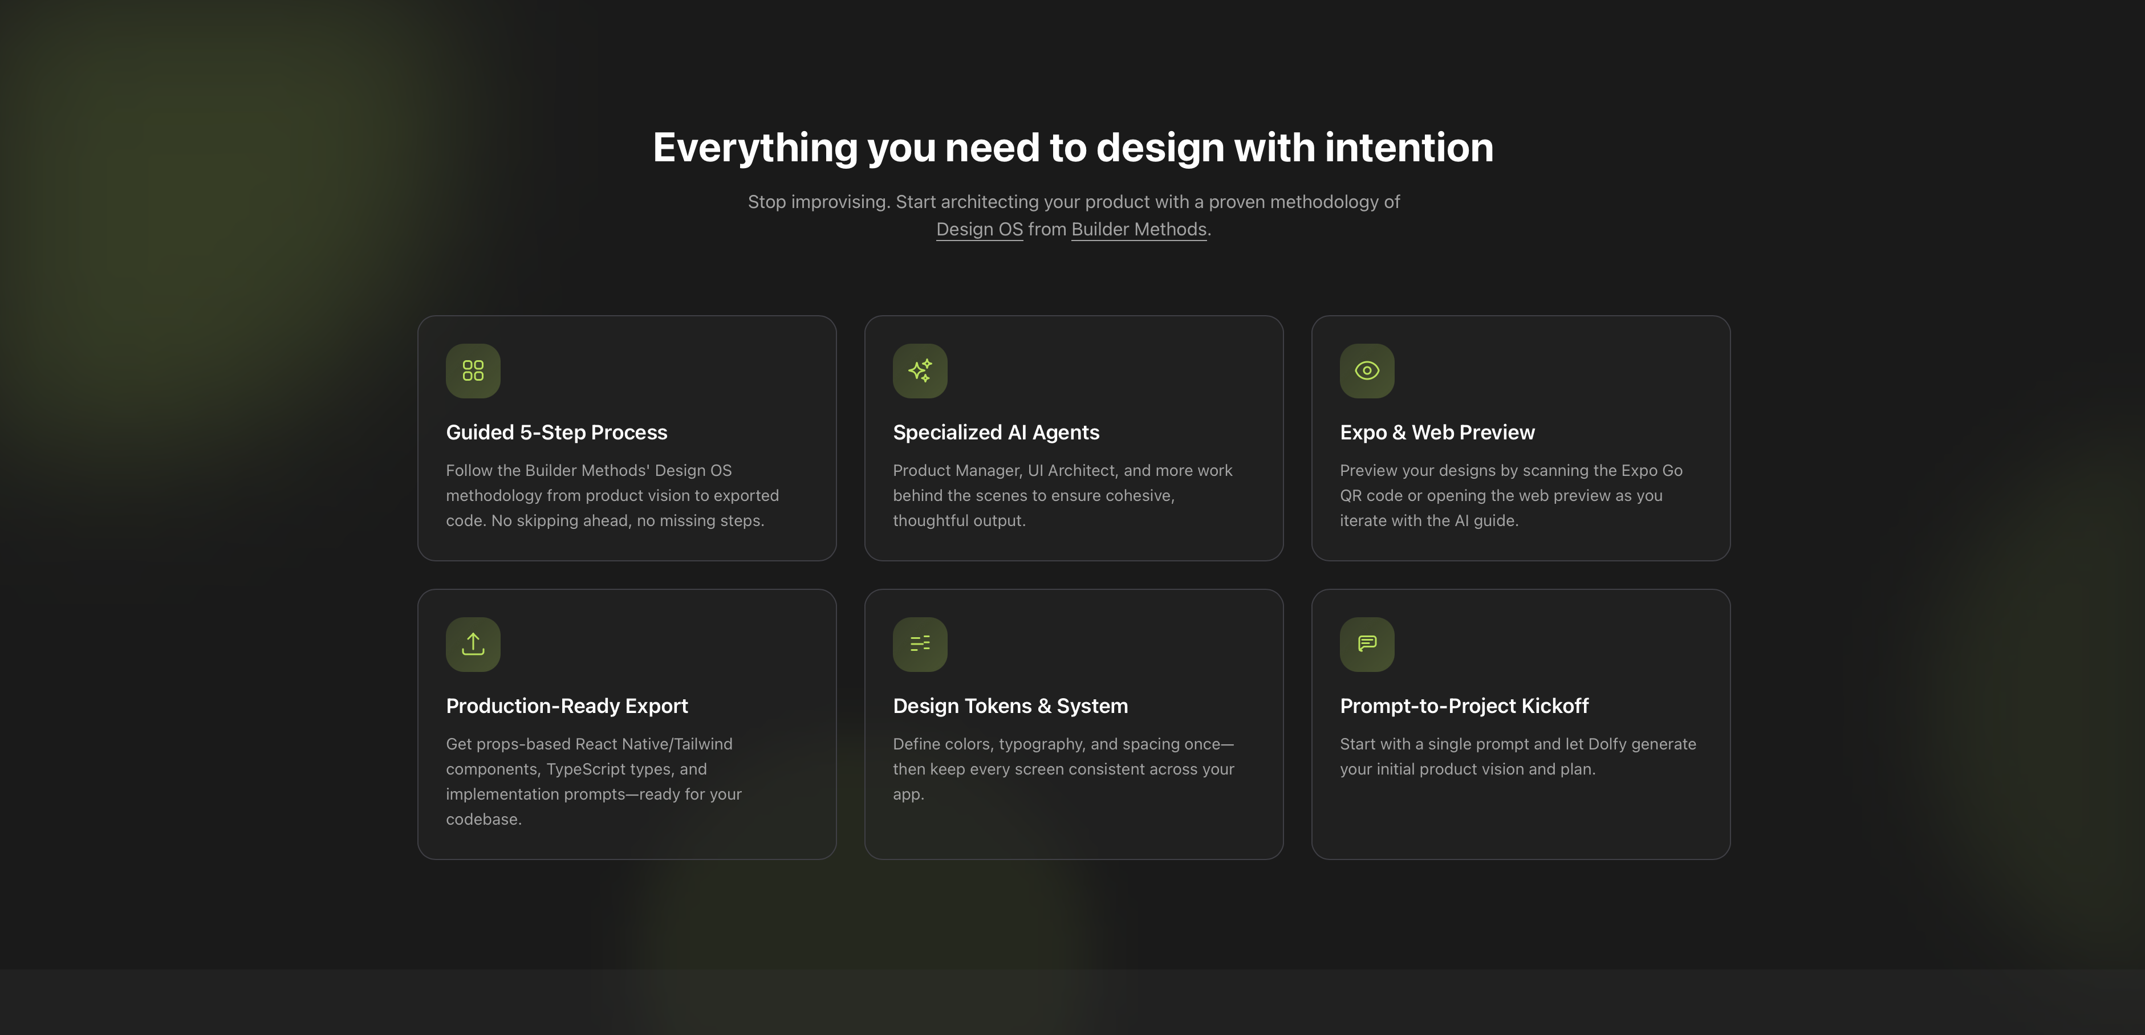Screen dimensions: 2145x1035
Task: Click the eye preview icon
Action: pos(1367,370)
